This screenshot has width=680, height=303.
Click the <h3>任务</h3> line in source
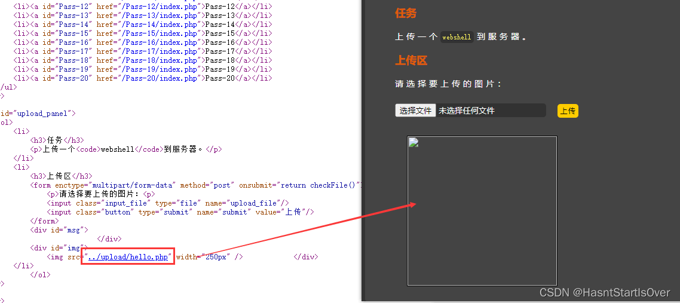pyautogui.click(x=57, y=140)
